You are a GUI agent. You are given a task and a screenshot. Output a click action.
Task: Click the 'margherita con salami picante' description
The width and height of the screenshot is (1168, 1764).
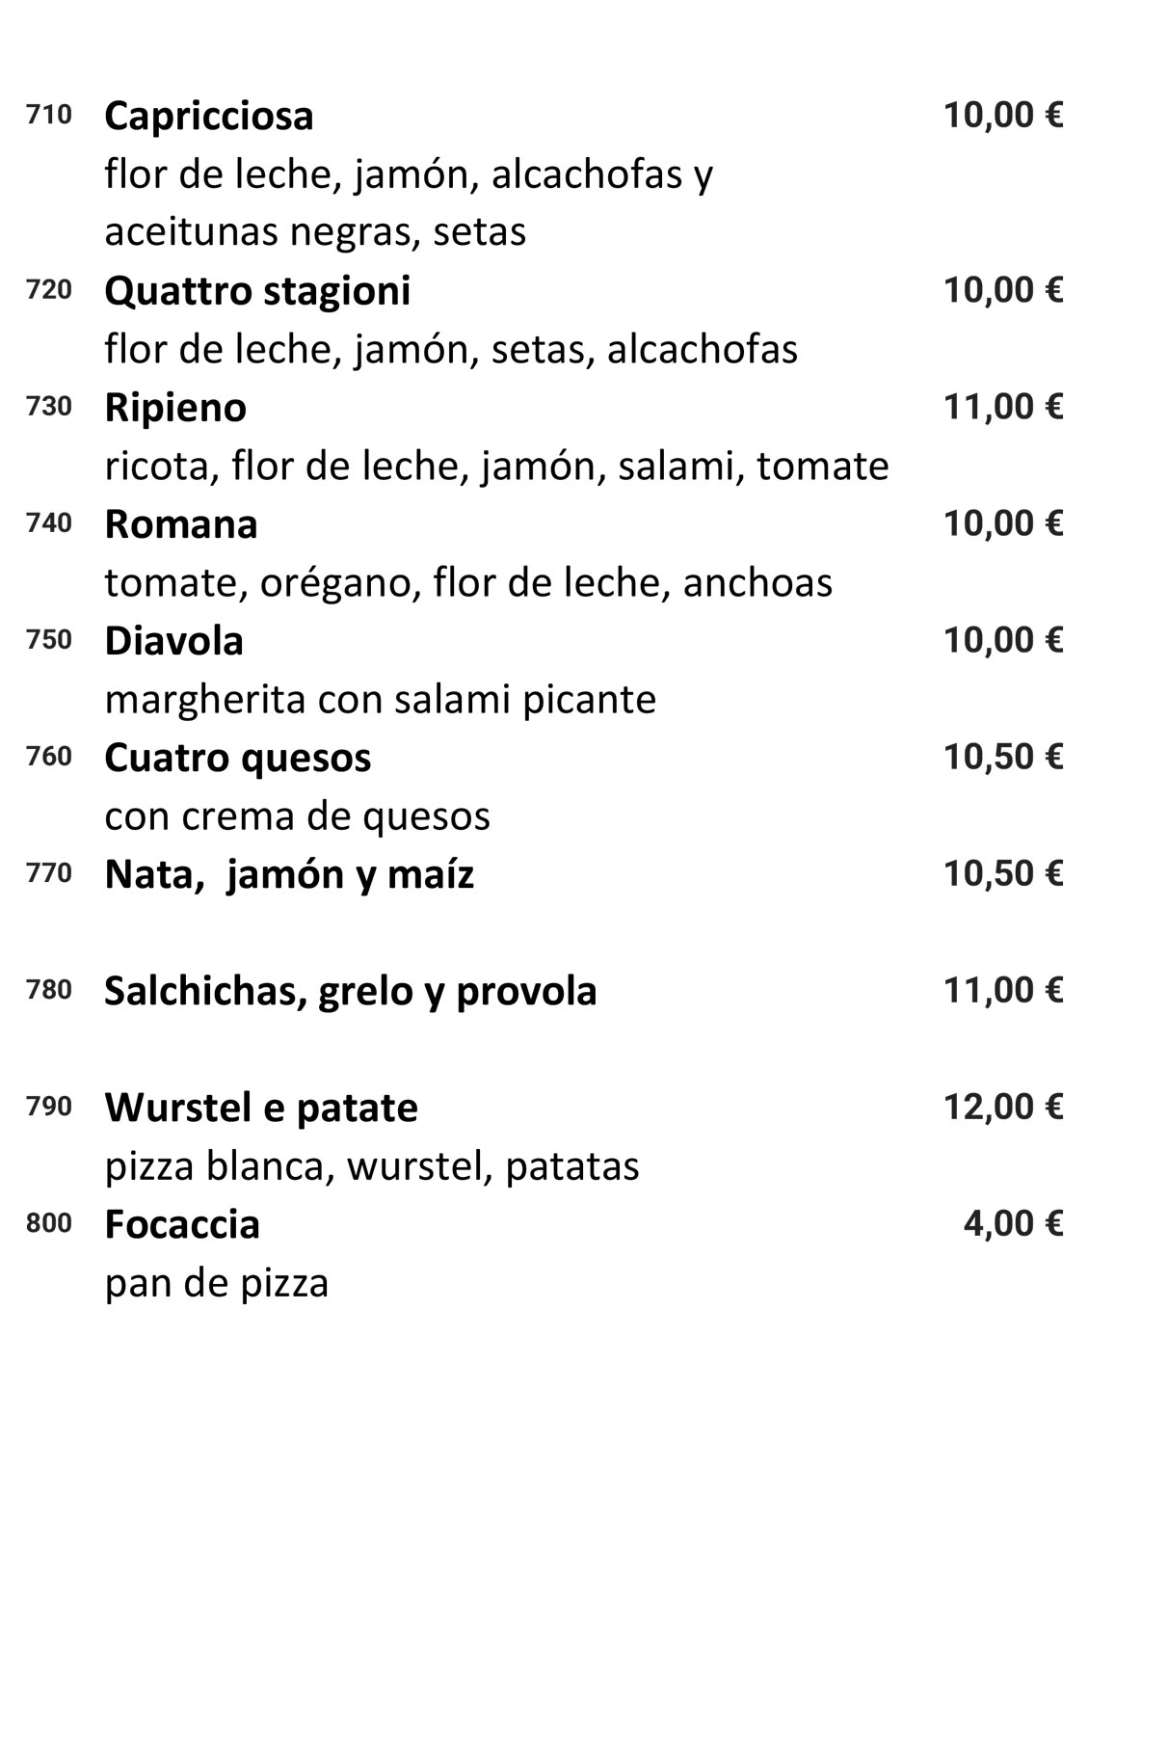click(x=380, y=699)
